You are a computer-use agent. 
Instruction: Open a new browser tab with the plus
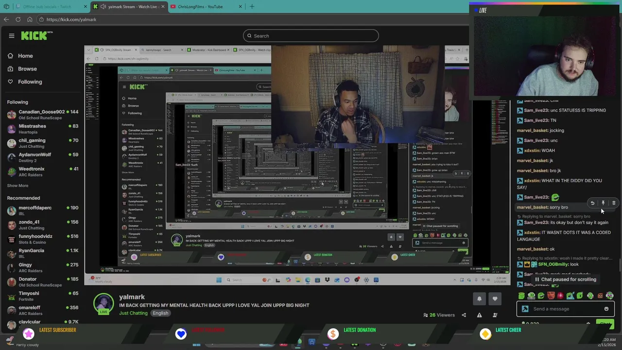coord(252,7)
